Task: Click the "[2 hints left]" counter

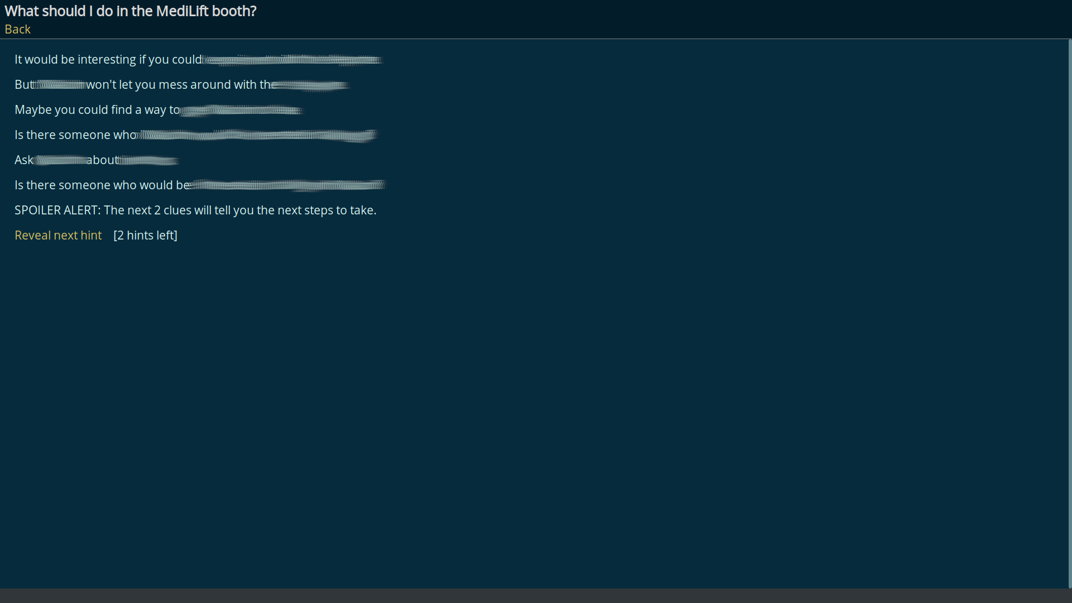Action: coord(145,235)
